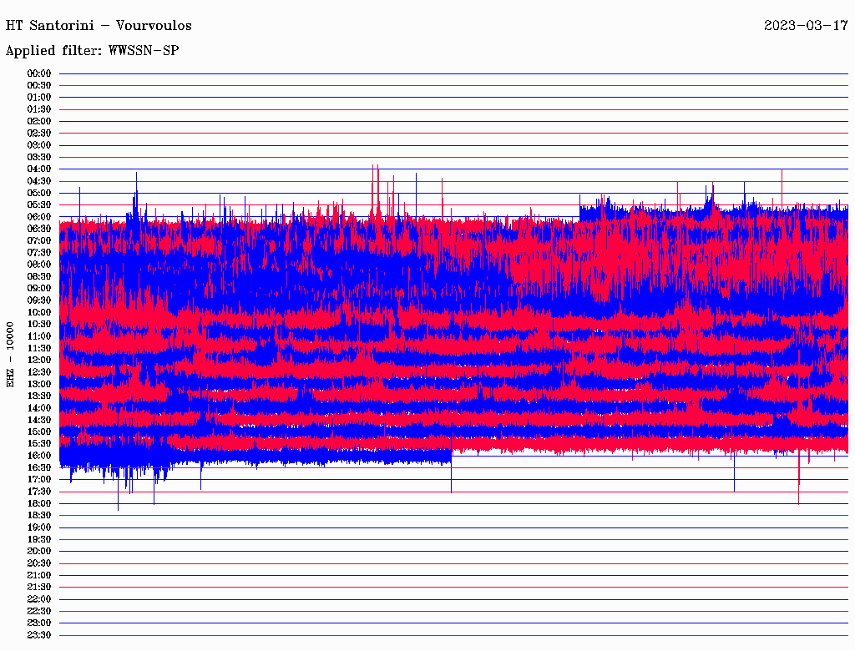Image resolution: width=855 pixels, height=651 pixels.
Task: Choose the 06:00 time label
Action: point(39,217)
